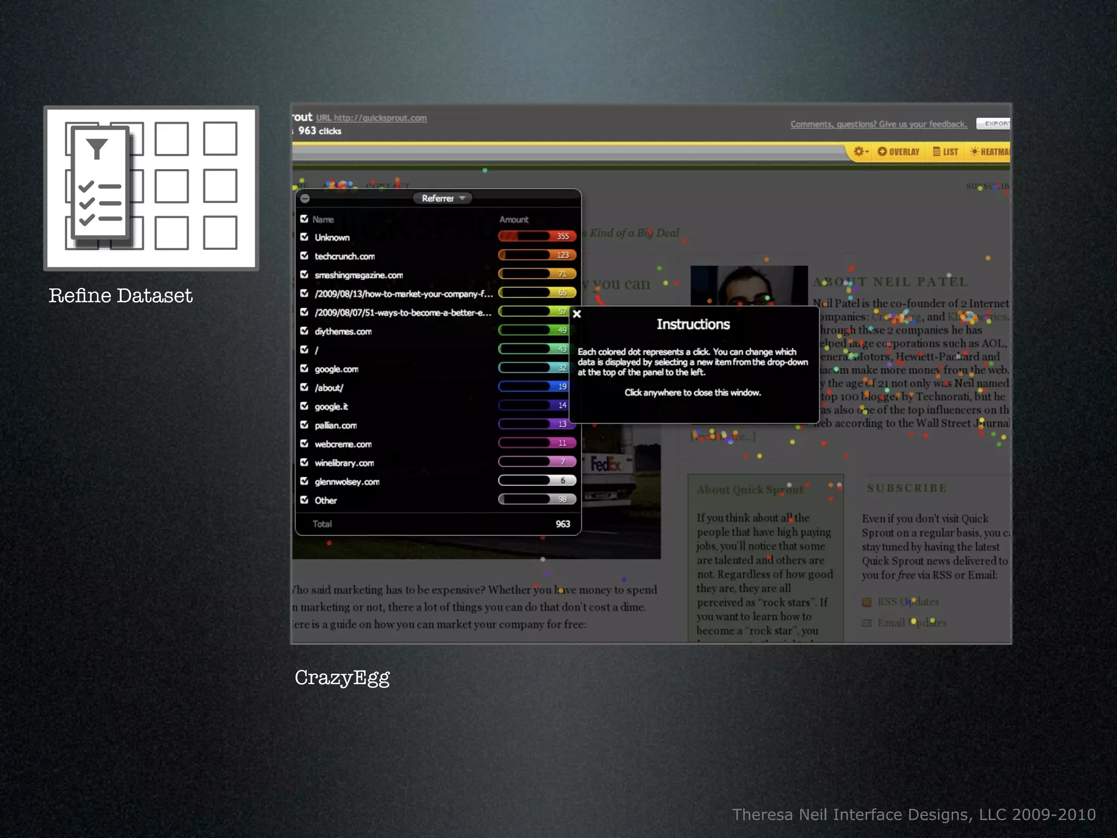
Task: Switch to the List view
Action: [945, 152]
